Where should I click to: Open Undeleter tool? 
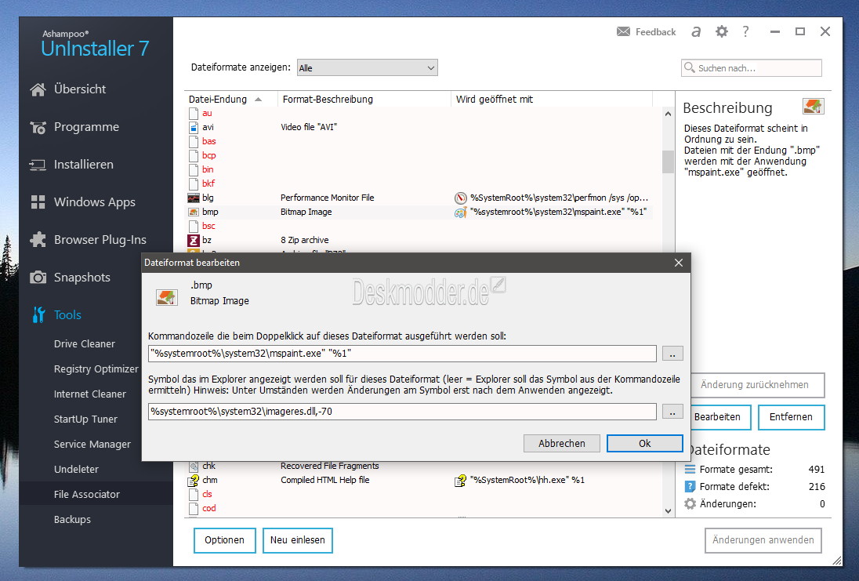[76, 469]
